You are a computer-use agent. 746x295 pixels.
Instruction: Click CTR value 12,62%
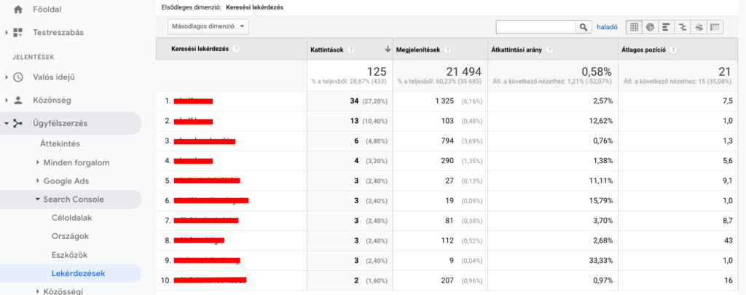(x=600, y=121)
